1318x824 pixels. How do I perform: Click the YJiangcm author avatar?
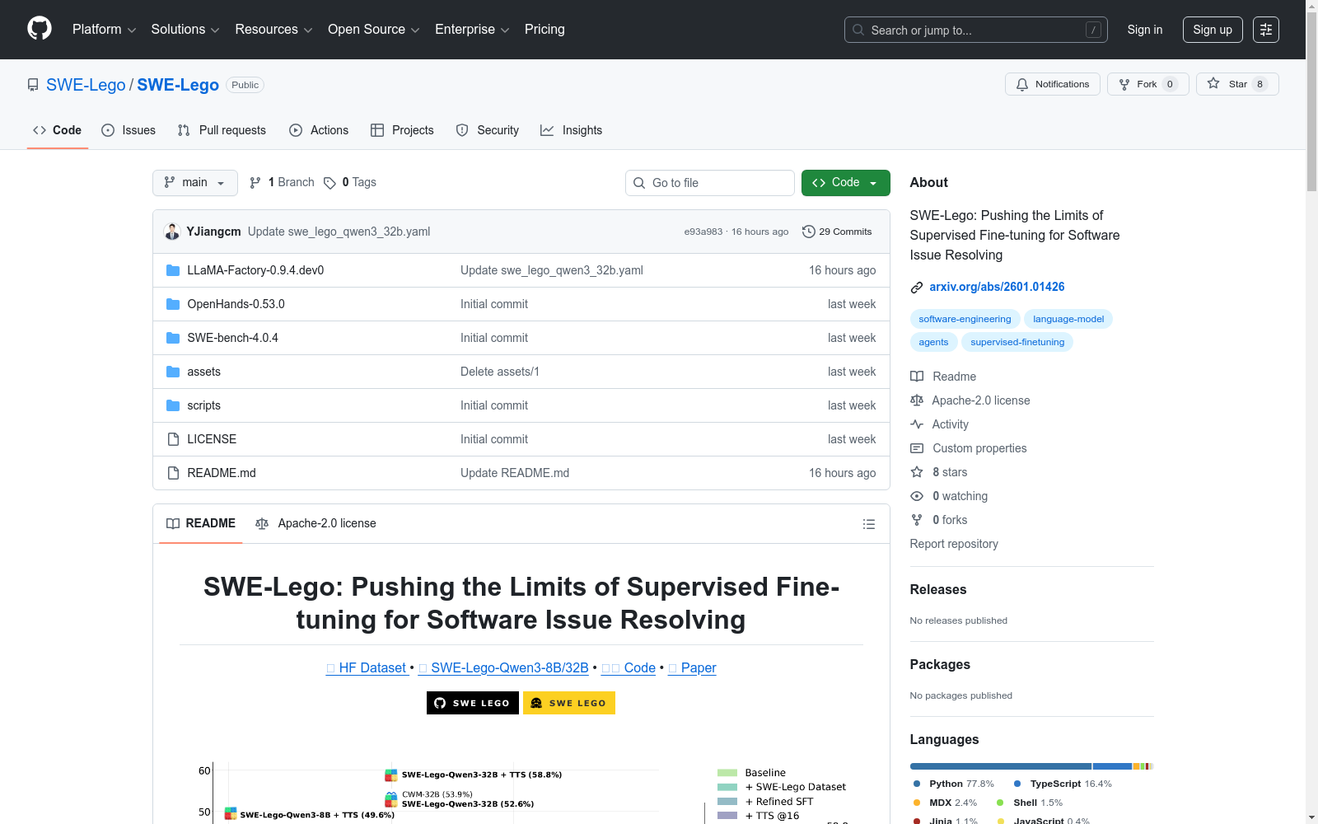point(172,232)
